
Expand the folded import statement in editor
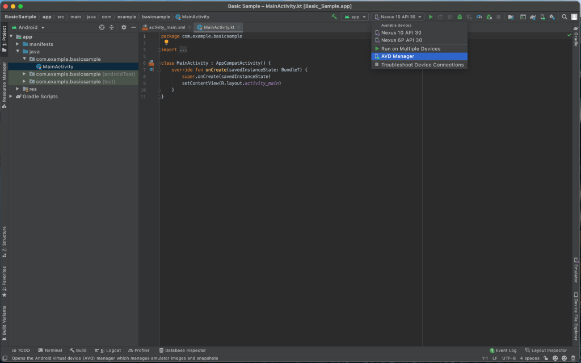(x=183, y=49)
